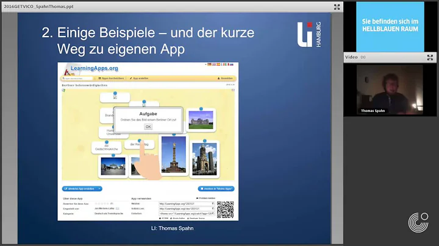Open the 'Deutsch als Fremdsprache' category link

click(109, 213)
